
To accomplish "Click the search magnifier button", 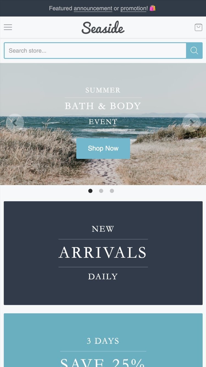I will tap(194, 51).
